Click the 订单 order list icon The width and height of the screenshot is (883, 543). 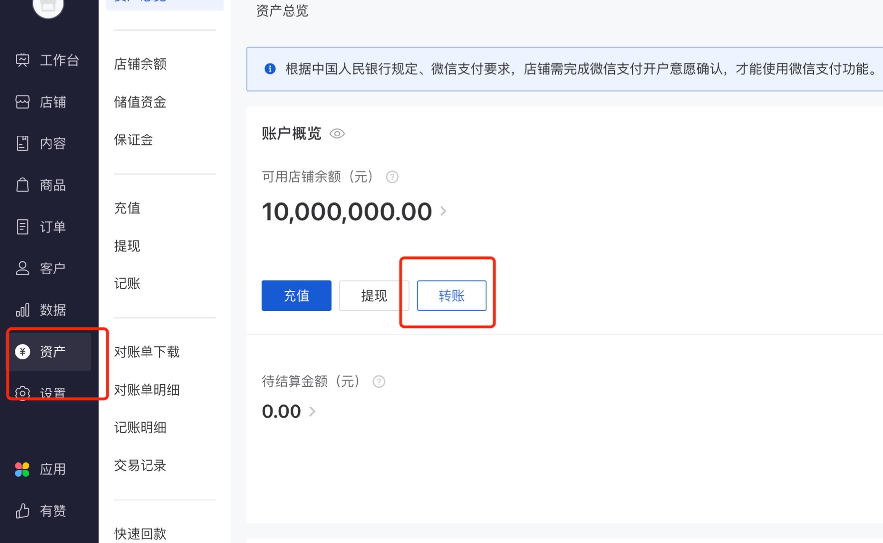click(x=22, y=227)
